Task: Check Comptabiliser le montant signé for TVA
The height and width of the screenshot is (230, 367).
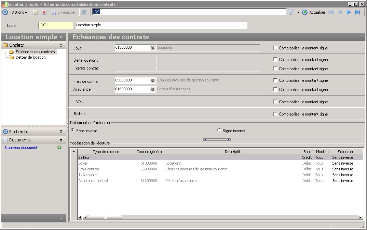Action: coord(275,102)
